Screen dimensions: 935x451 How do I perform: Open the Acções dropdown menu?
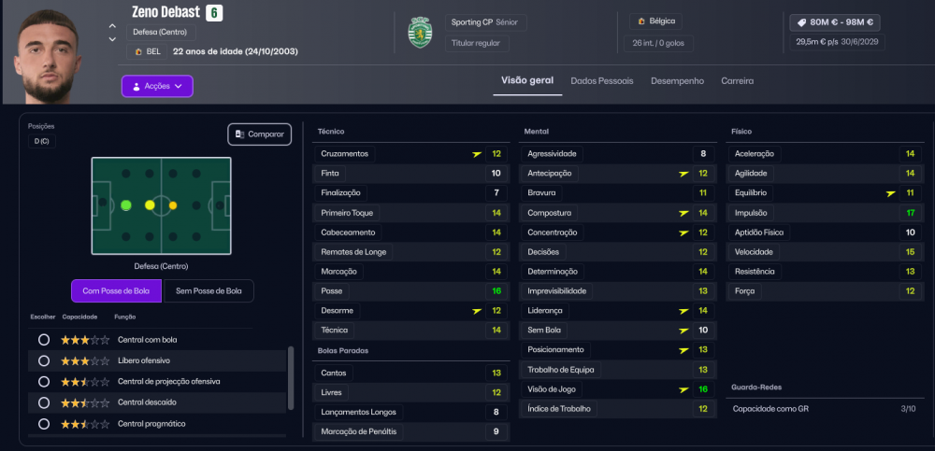(157, 86)
